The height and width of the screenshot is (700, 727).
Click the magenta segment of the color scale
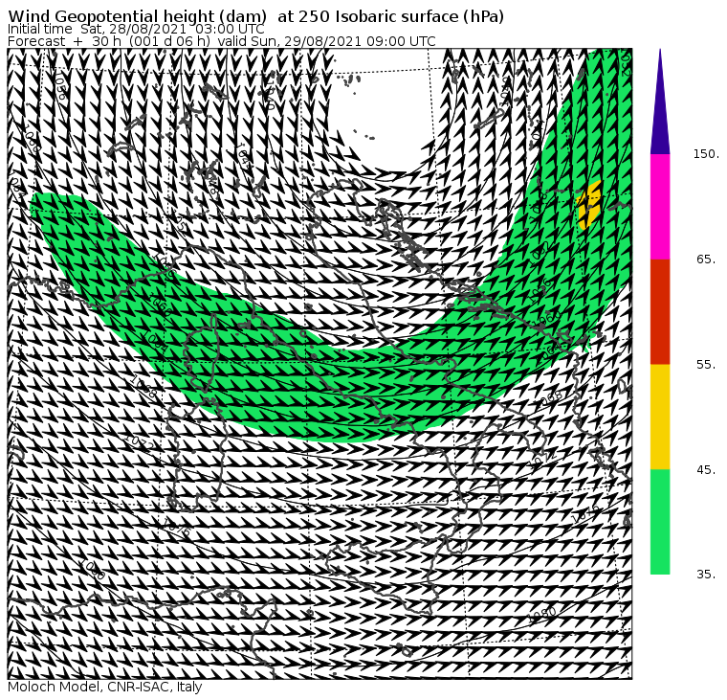[x=660, y=207]
